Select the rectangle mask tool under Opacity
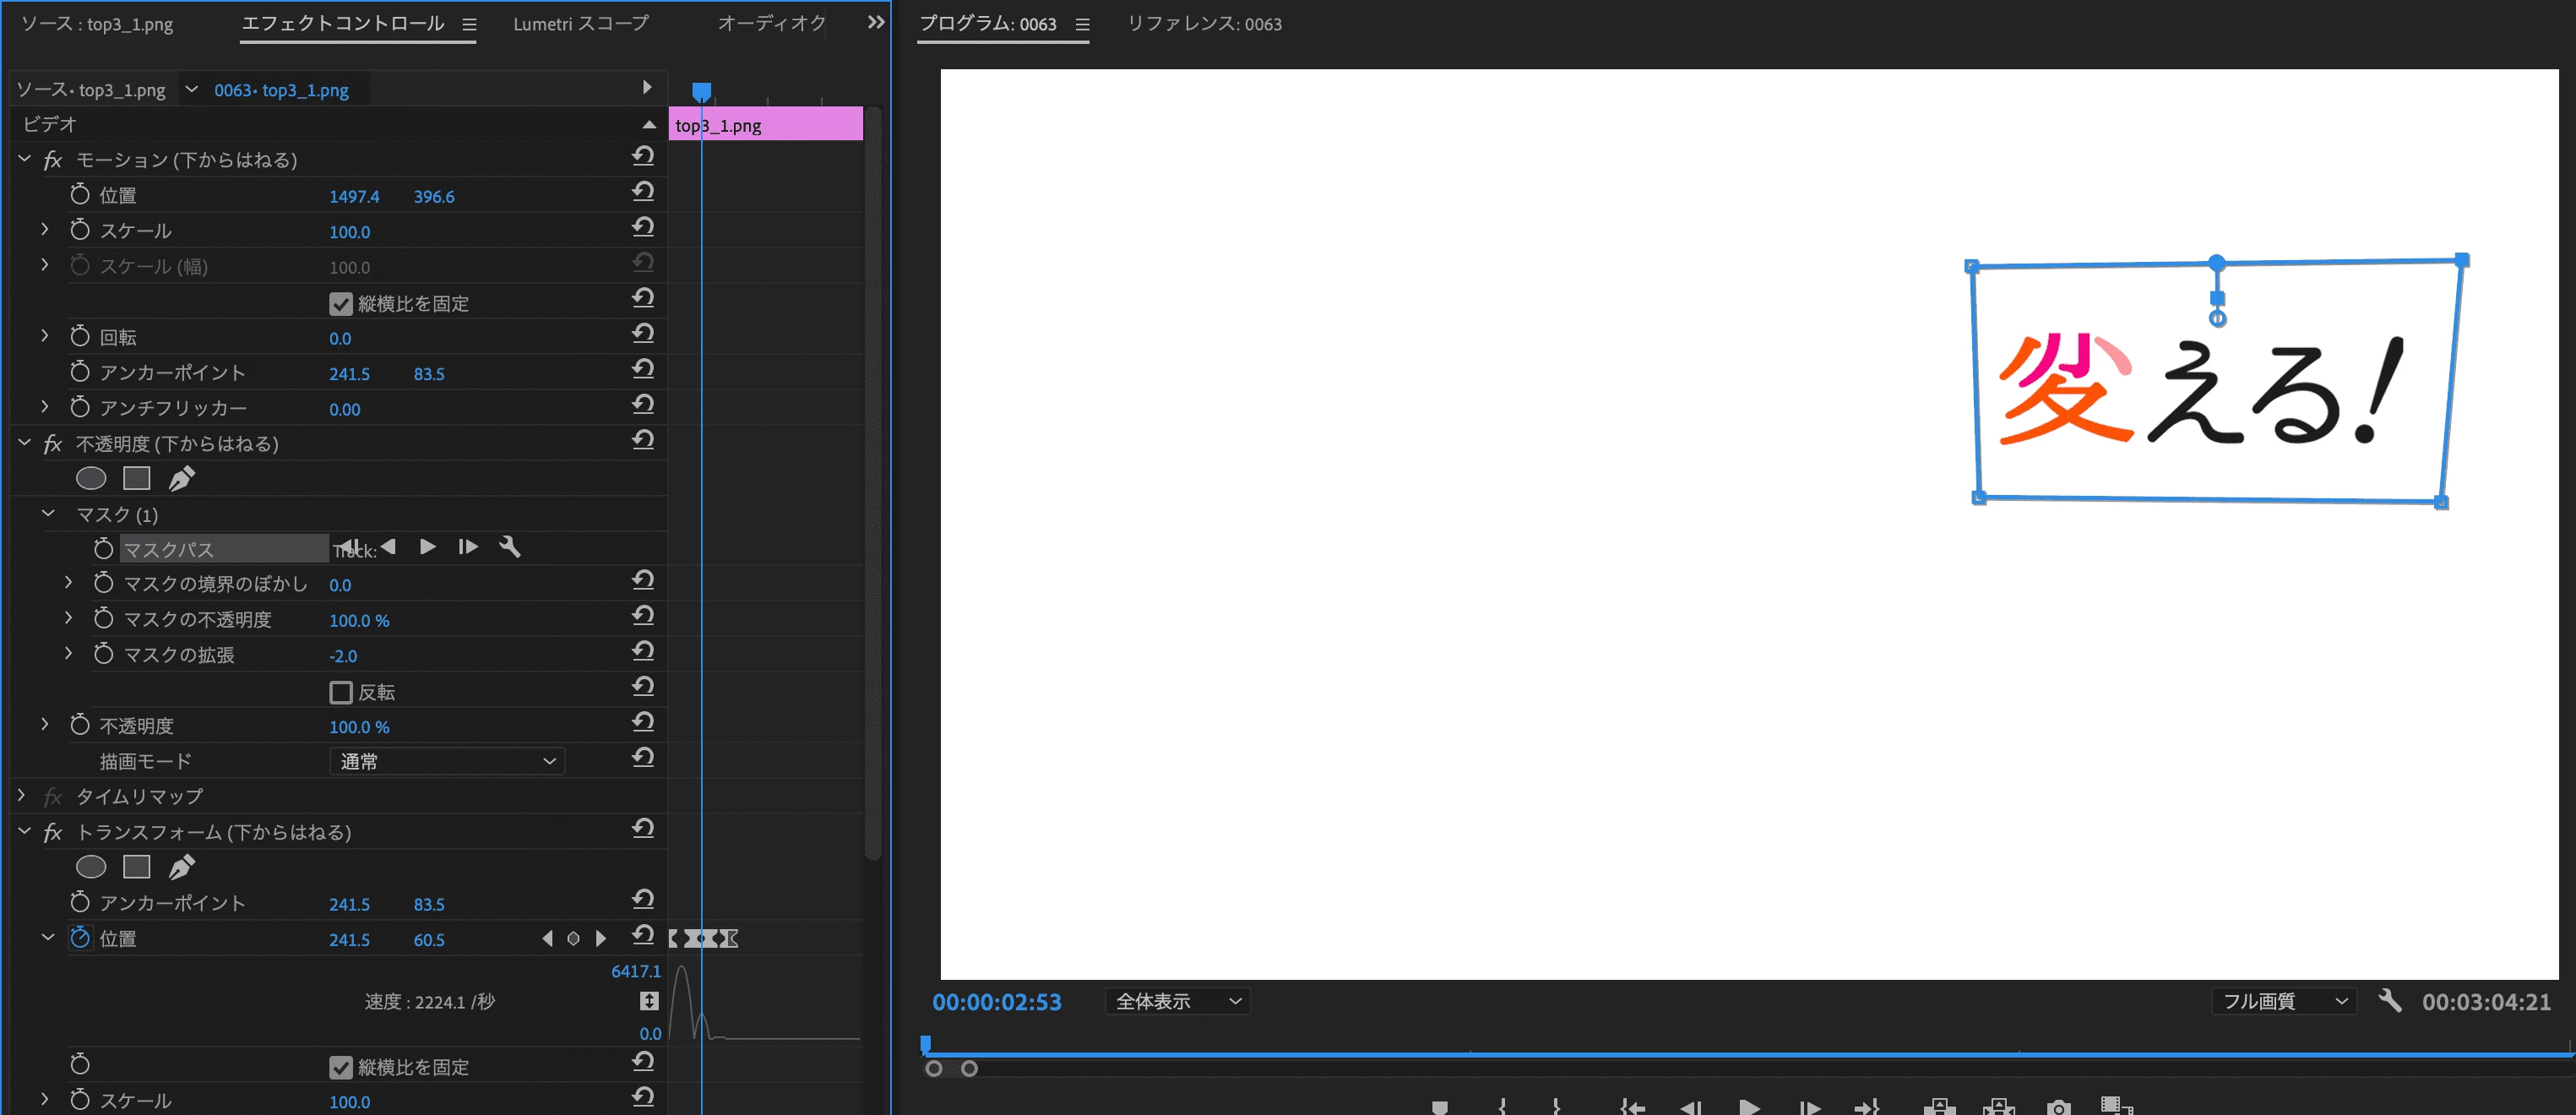Image resolution: width=2576 pixels, height=1115 pixels. pos(136,479)
